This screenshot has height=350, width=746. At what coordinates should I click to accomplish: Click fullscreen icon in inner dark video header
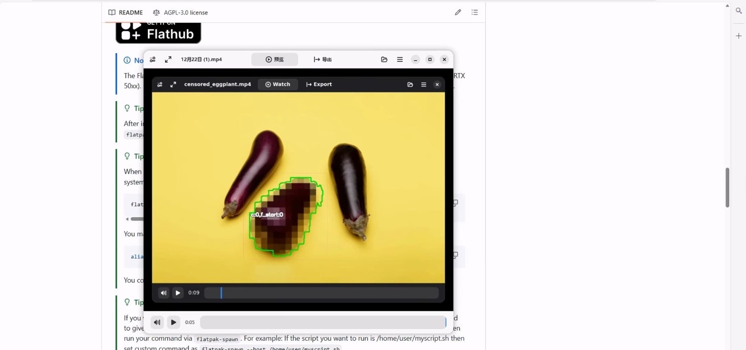pos(173,85)
